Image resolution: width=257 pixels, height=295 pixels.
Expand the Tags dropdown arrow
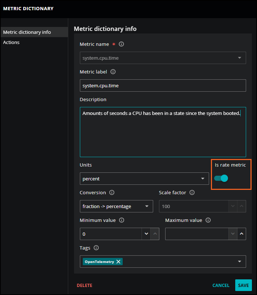pyautogui.click(x=240, y=262)
